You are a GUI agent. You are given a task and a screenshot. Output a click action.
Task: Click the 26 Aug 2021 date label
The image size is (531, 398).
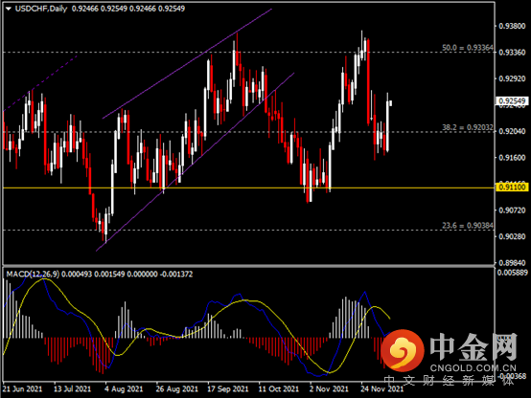coord(176,388)
